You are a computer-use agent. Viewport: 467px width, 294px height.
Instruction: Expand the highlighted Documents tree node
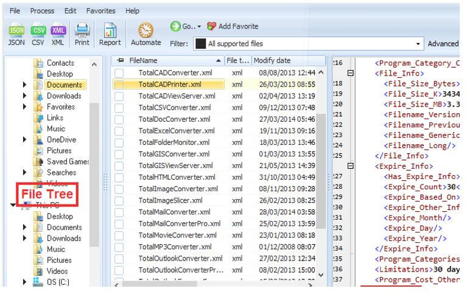pyautogui.click(x=25, y=85)
